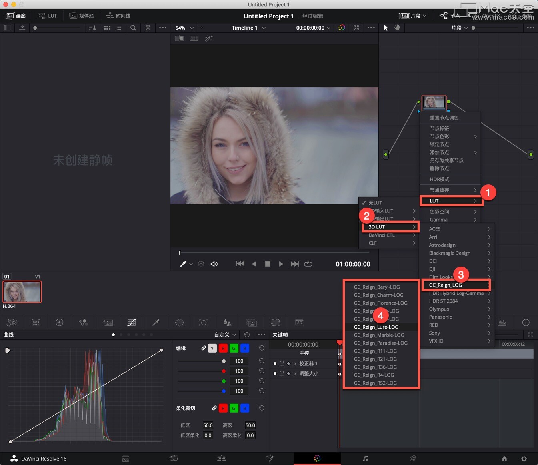Expand the 校正器 1 keyframe track
Image resolution: width=538 pixels, height=465 pixels.
pyautogui.click(x=295, y=364)
